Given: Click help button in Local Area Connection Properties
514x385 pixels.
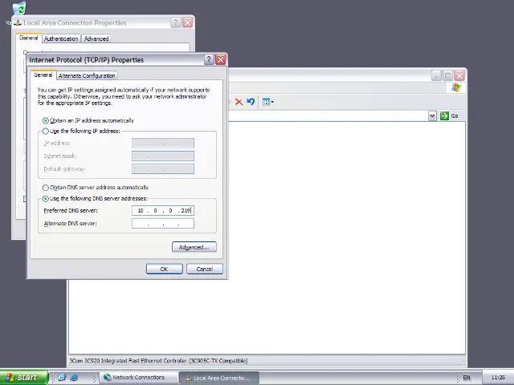Looking at the screenshot, I should [x=176, y=22].
